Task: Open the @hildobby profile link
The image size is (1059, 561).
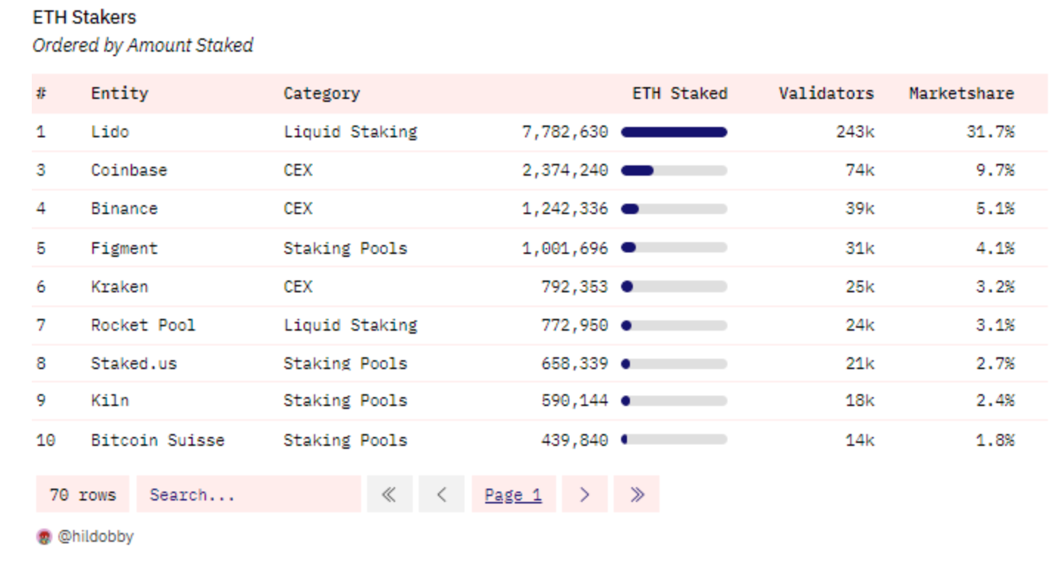Action: (95, 537)
